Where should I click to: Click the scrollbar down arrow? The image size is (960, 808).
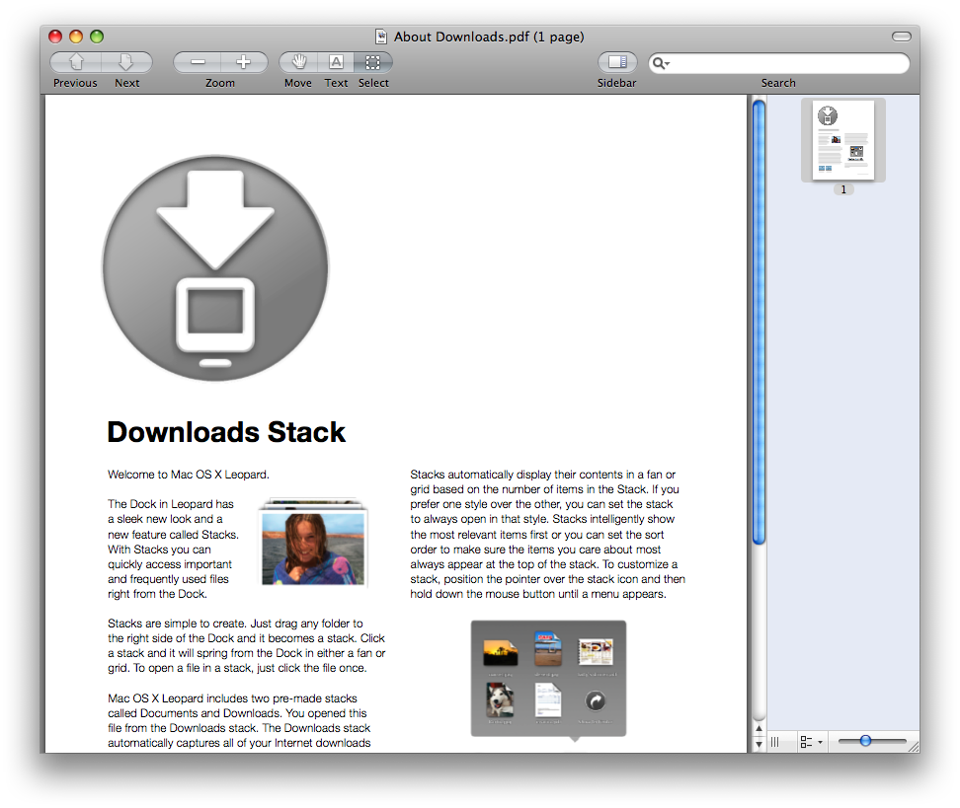coord(759,744)
